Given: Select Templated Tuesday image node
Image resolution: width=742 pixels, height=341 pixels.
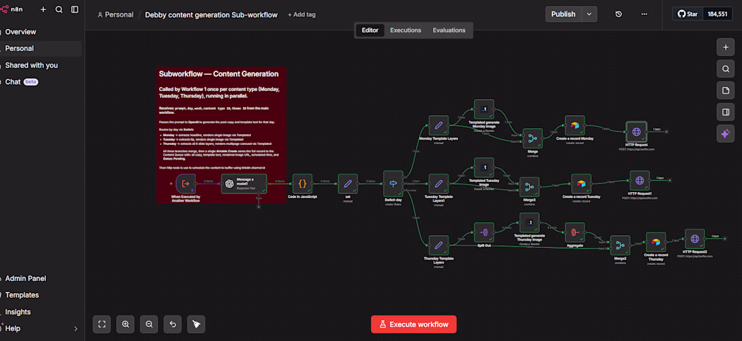Looking at the screenshot, I should [x=484, y=167].
